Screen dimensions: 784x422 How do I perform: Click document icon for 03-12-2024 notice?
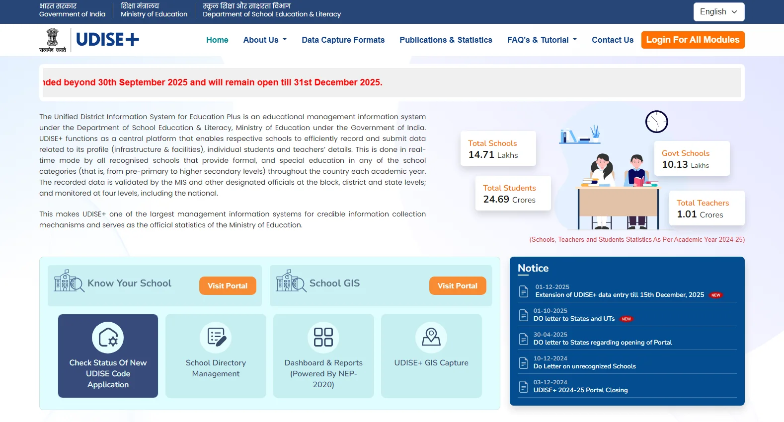tap(524, 387)
